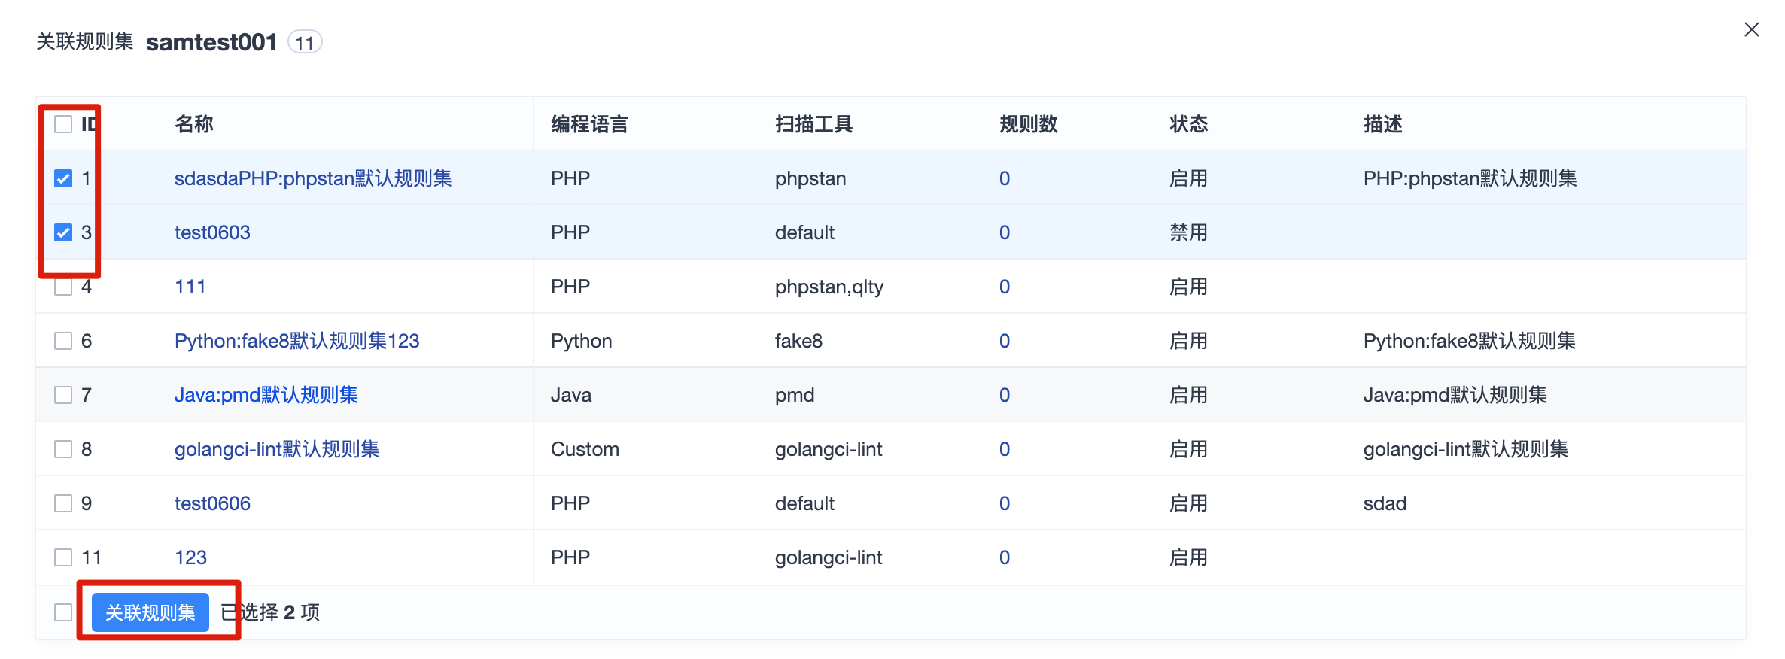The width and height of the screenshot is (1785, 659).
Task: Check the checkbox for rule set ID 4
Action: 63,287
